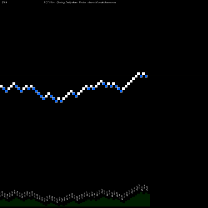Click the 'Closing Daily data' title text
The width and height of the screenshot is (208, 208).
(x=67, y=2)
